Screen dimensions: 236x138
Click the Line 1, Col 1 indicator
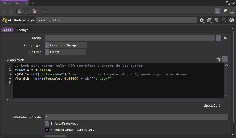coord(212,106)
